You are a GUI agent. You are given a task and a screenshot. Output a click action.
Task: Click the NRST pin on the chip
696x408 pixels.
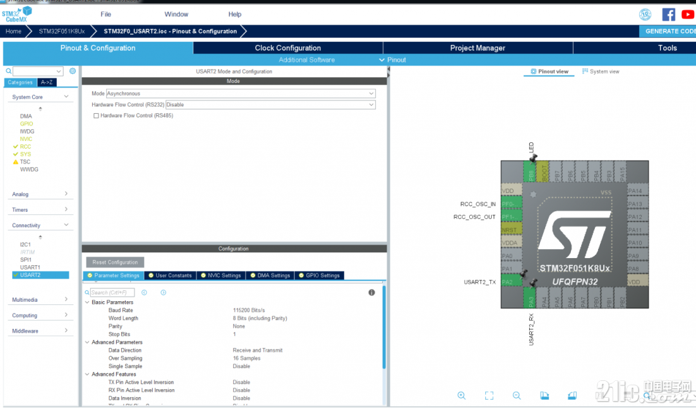coord(511,230)
